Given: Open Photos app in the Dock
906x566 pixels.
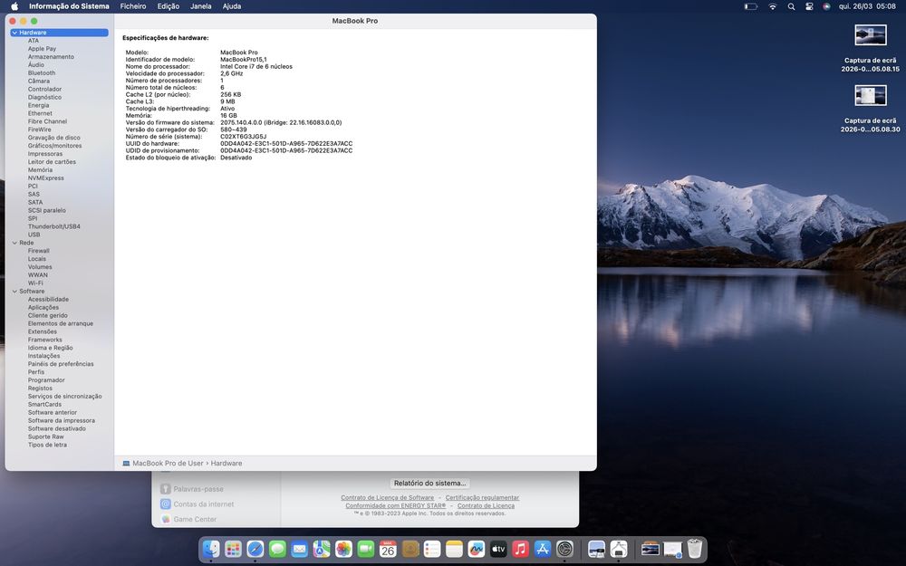Looking at the screenshot, I should pyautogui.click(x=343, y=549).
